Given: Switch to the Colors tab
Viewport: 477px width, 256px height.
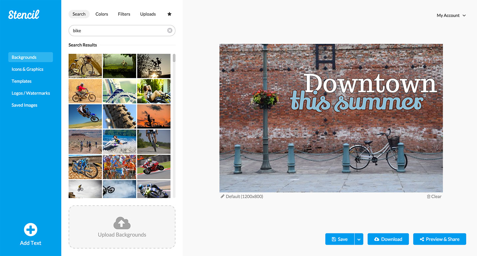Looking at the screenshot, I should tap(101, 14).
